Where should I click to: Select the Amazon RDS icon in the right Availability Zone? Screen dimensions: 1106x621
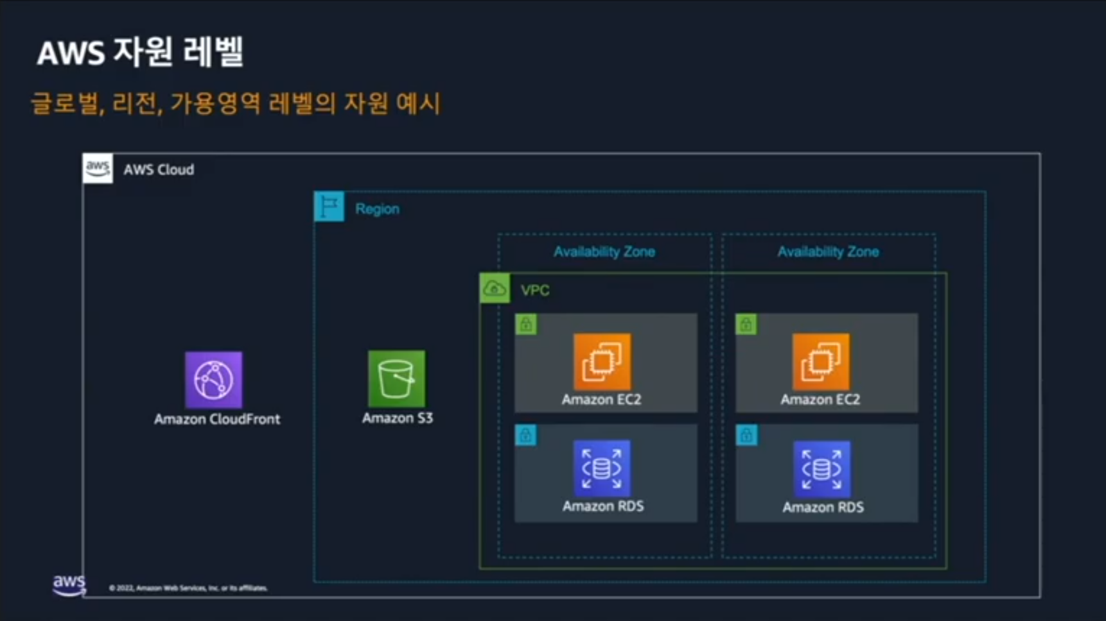[821, 469]
